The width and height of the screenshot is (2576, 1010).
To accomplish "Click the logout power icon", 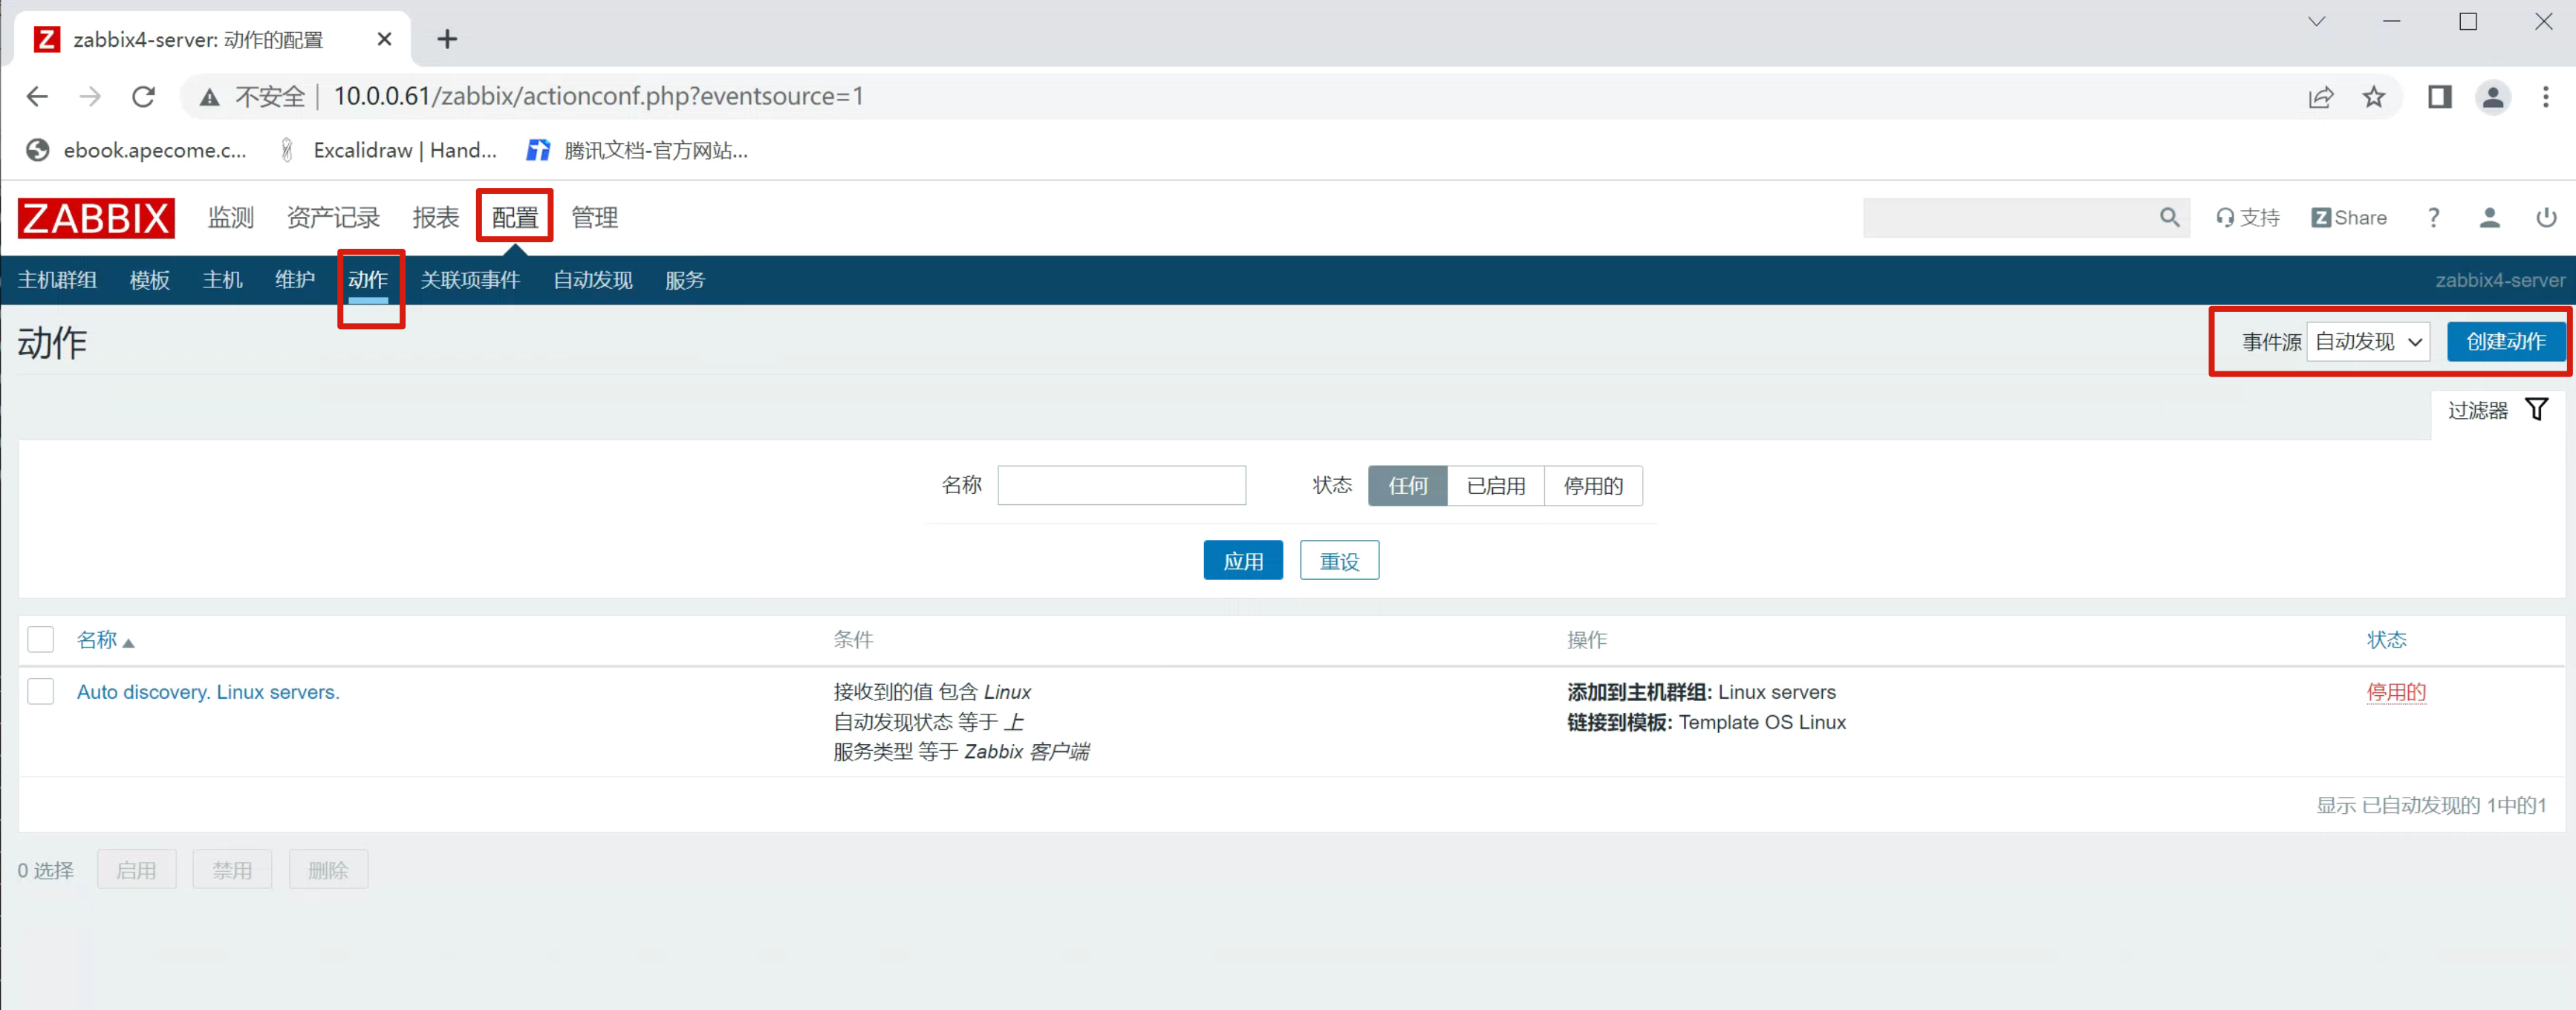I will 2545,218.
